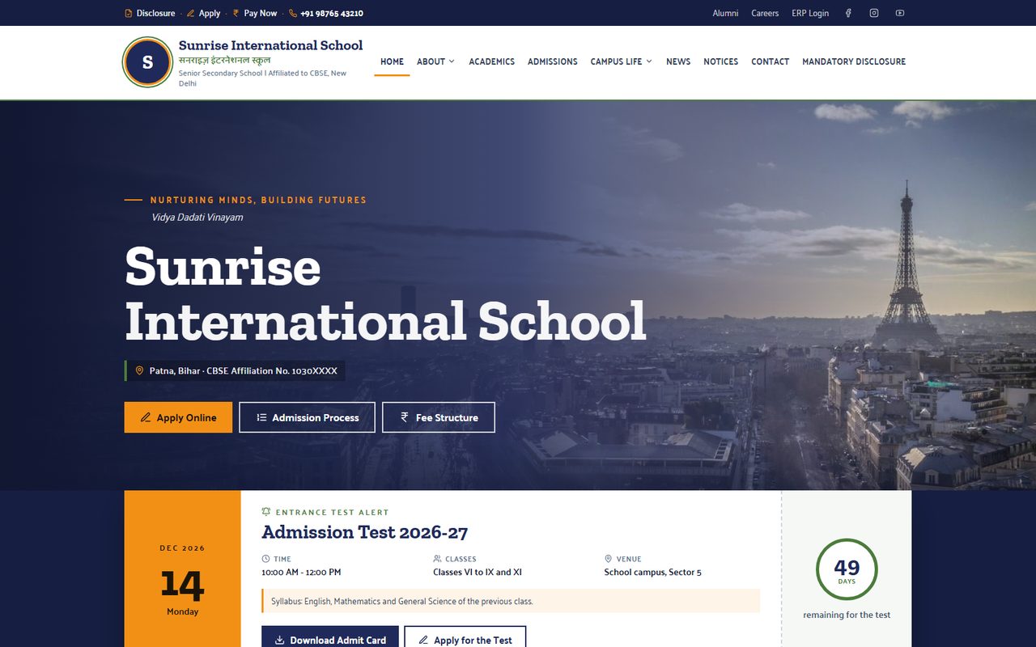Image resolution: width=1036 pixels, height=647 pixels.
Task: Open the Contact menu item
Action: 770,61
